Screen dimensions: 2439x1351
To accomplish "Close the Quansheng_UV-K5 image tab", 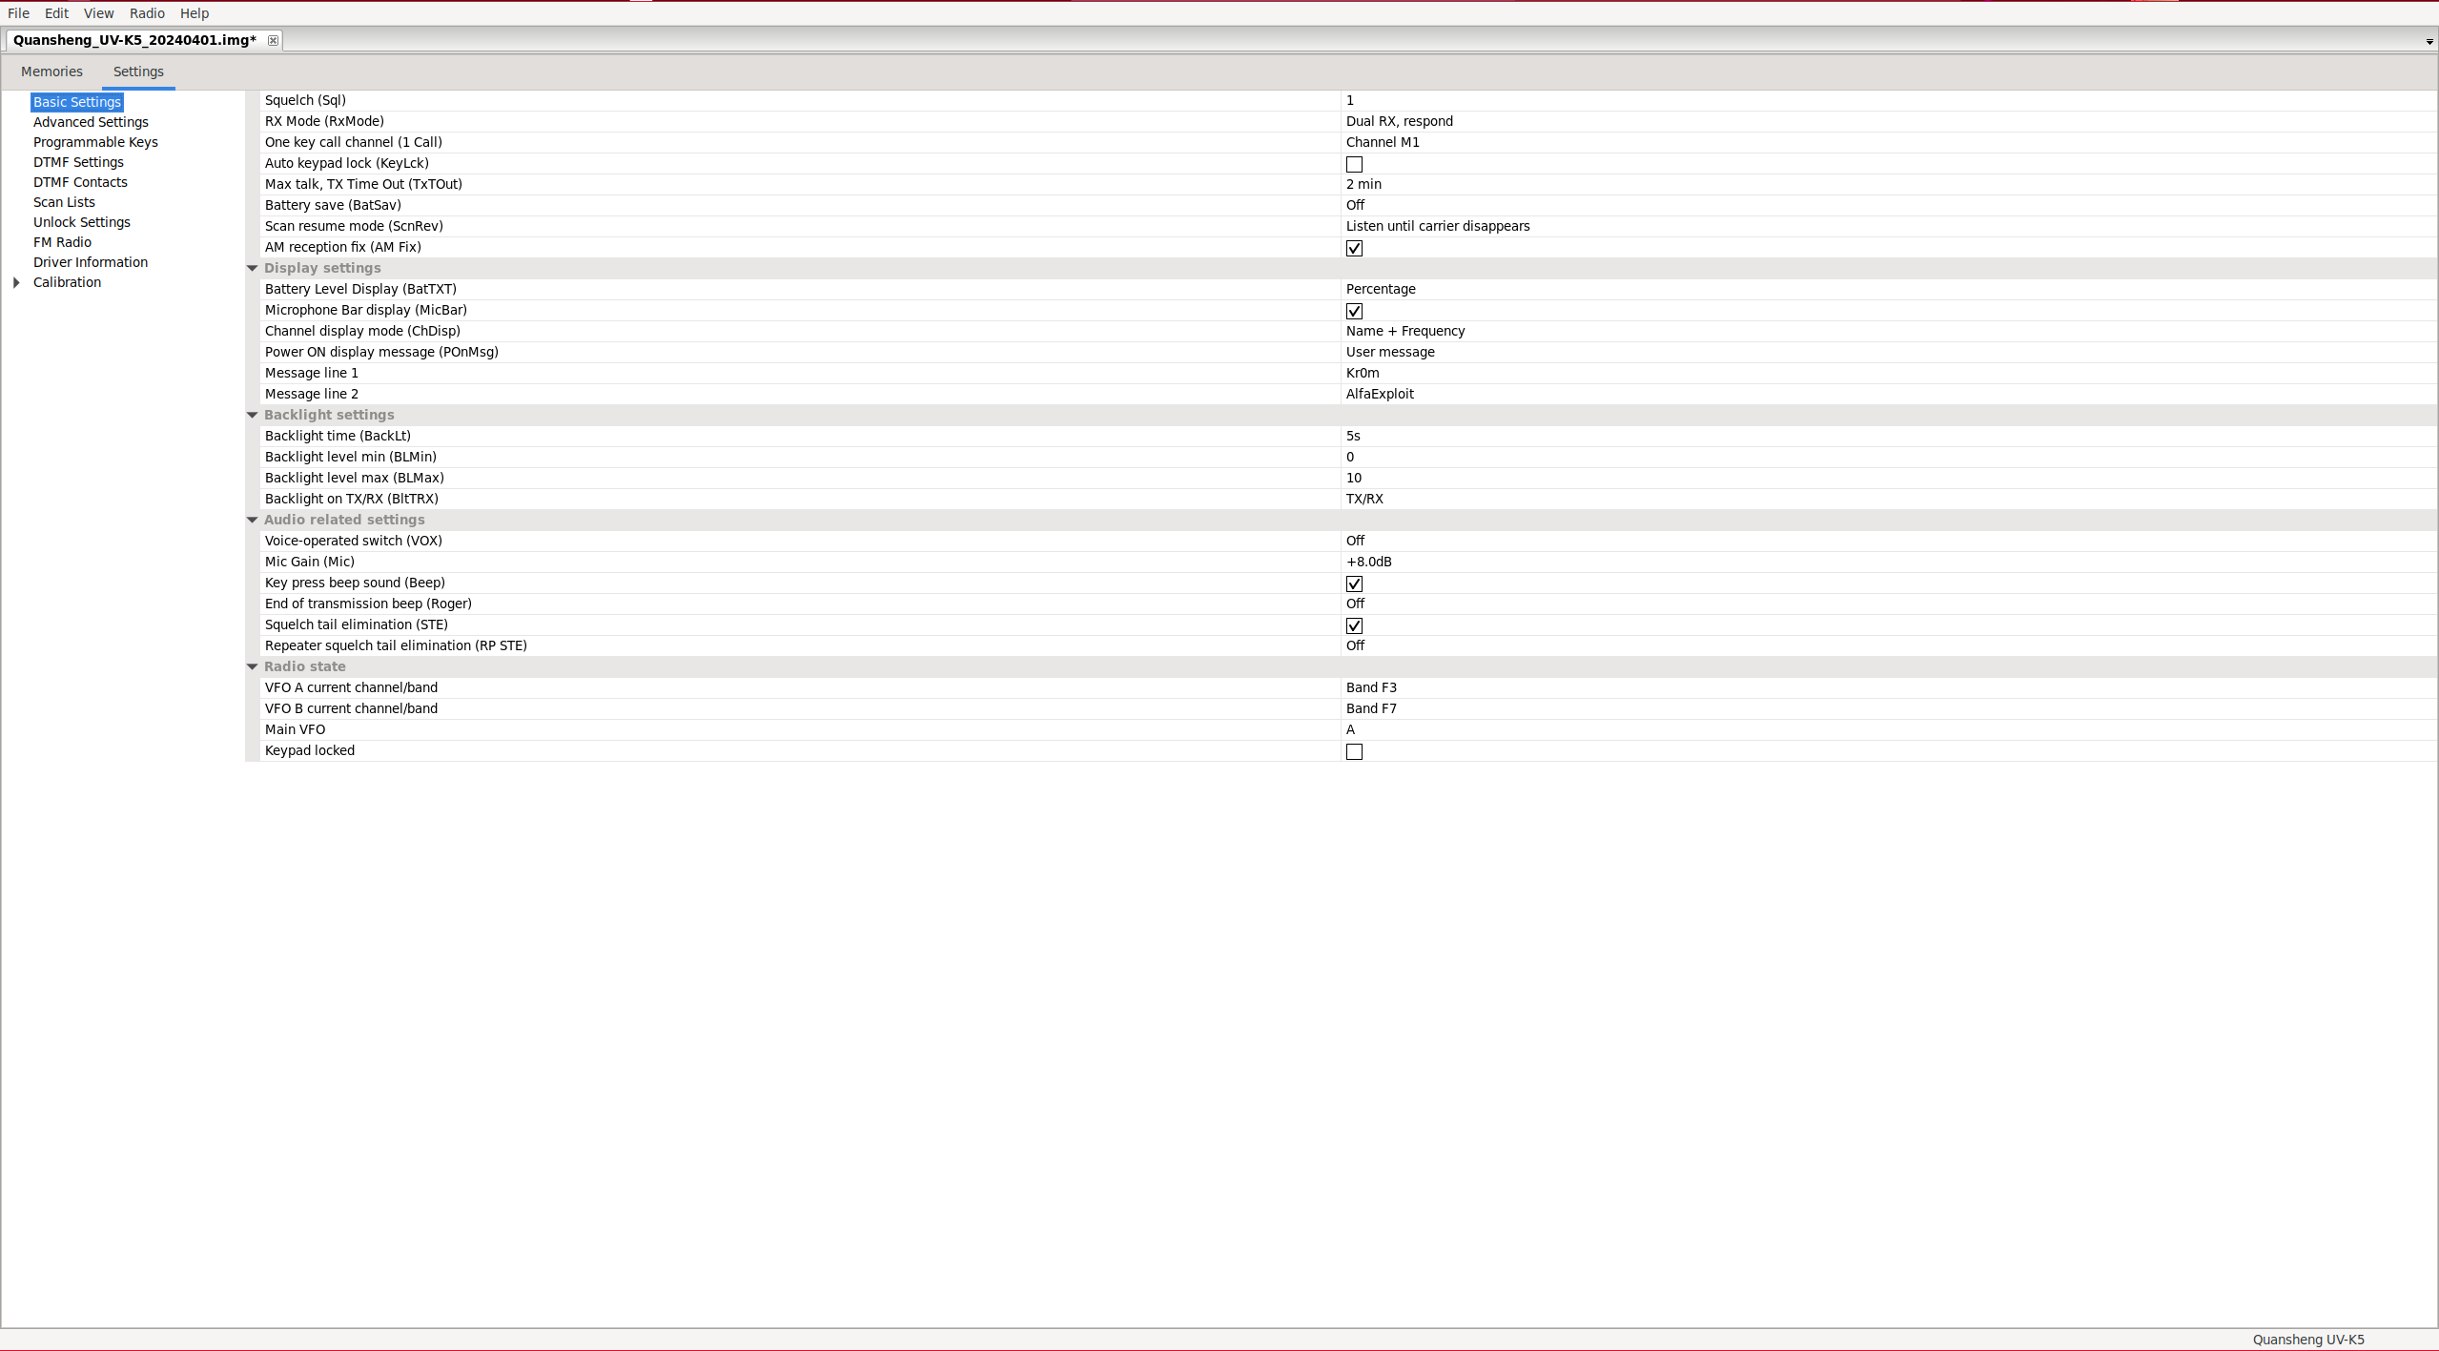I will (x=273, y=40).
